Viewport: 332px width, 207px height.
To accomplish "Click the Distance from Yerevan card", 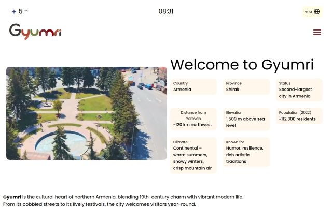I will 193,119.
